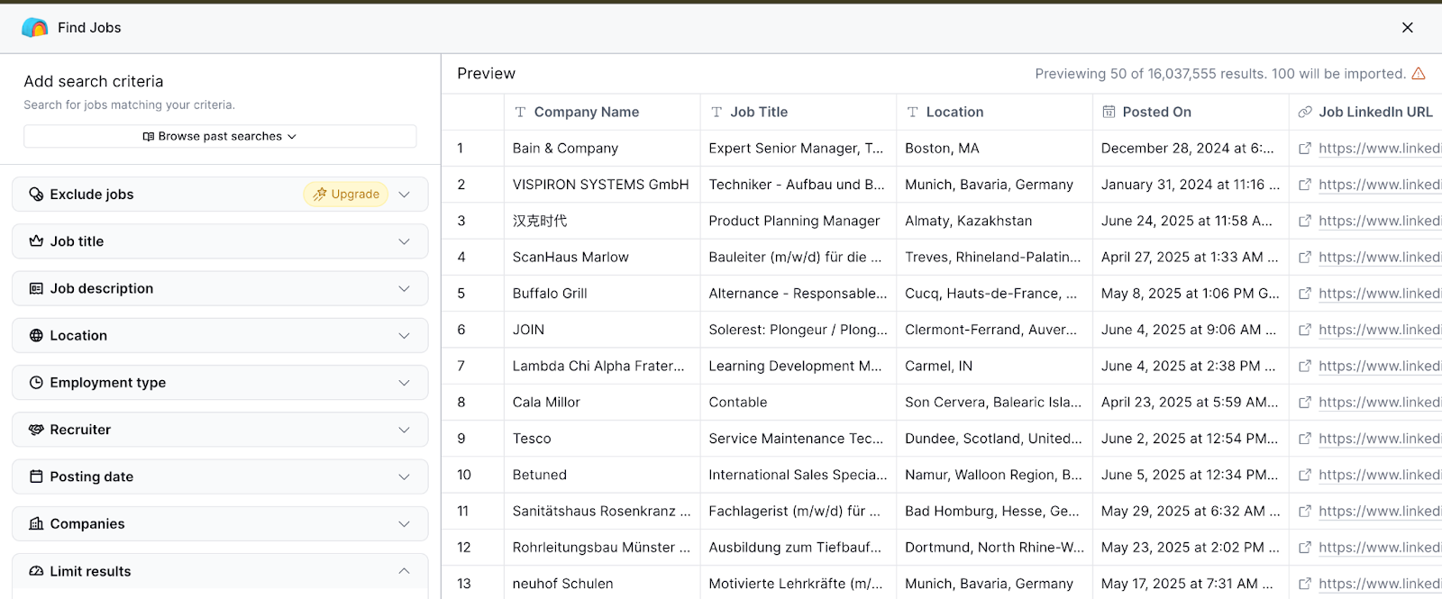
Task: Collapse the Limit results section chevron
Action: pyautogui.click(x=404, y=571)
